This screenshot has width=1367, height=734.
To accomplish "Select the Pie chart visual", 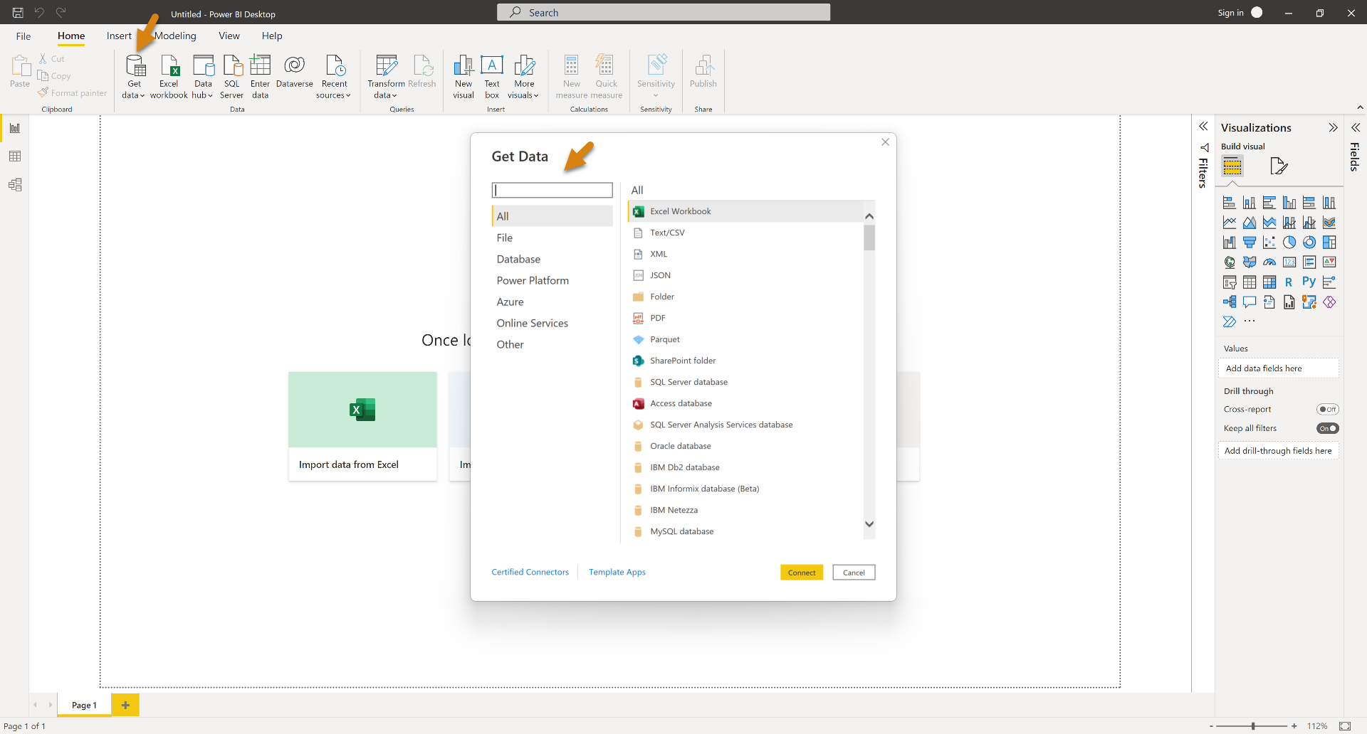I will click(x=1289, y=243).
